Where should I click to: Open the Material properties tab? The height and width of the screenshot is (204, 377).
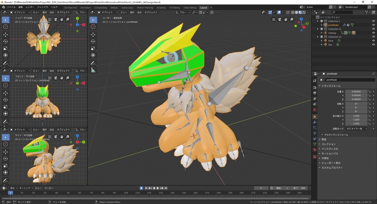tap(315, 150)
